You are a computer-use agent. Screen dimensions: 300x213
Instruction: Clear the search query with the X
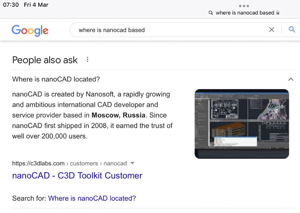(272, 30)
